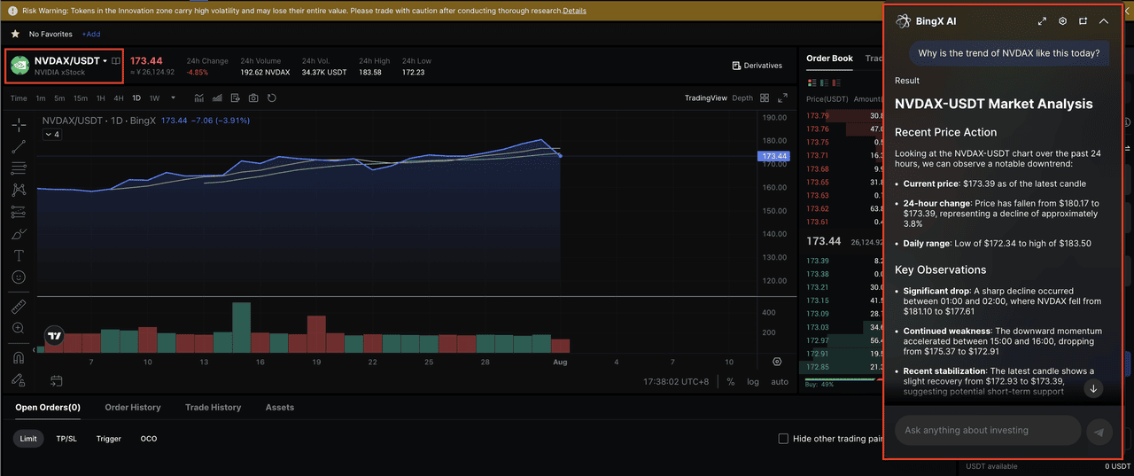
Task: Toggle the magnet mode tool
Action: 19,358
